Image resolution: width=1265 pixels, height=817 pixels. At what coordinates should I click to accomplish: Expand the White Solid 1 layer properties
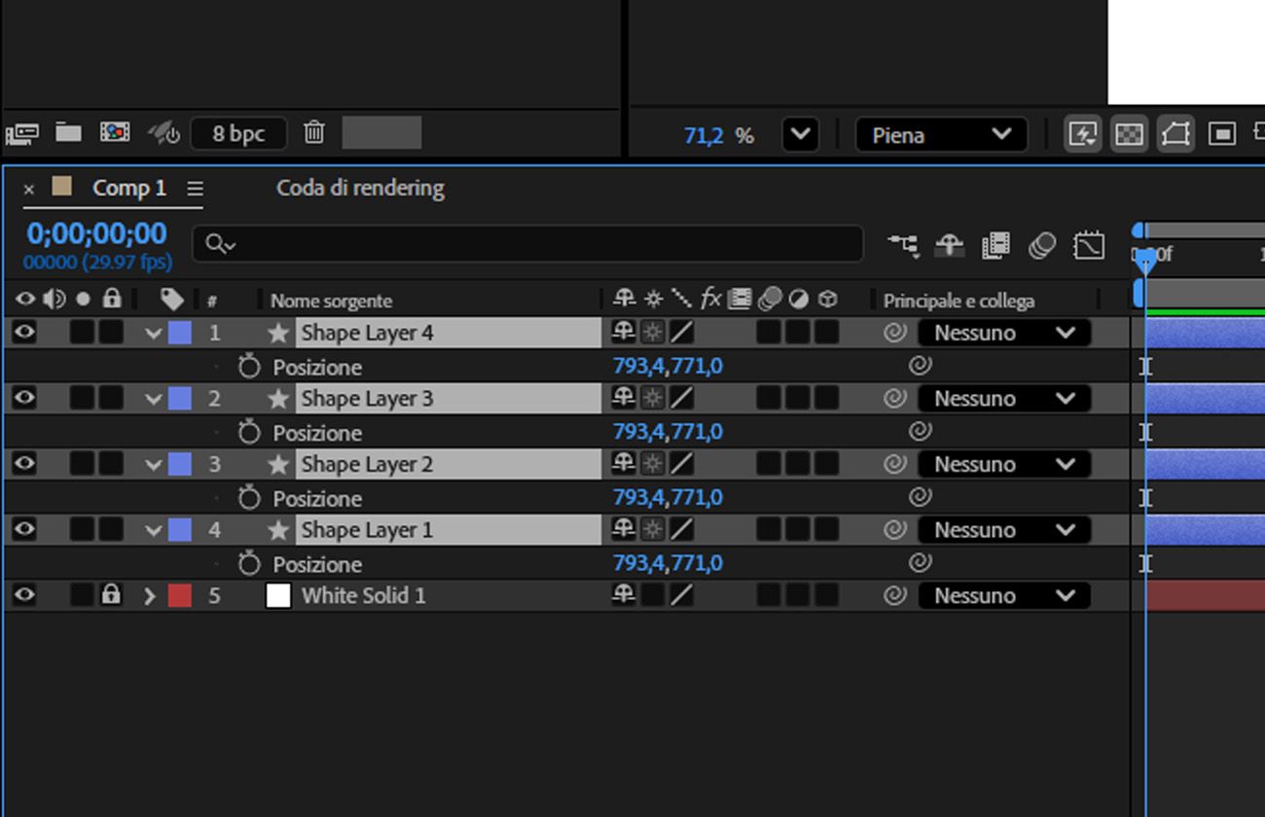tap(149, 595)
